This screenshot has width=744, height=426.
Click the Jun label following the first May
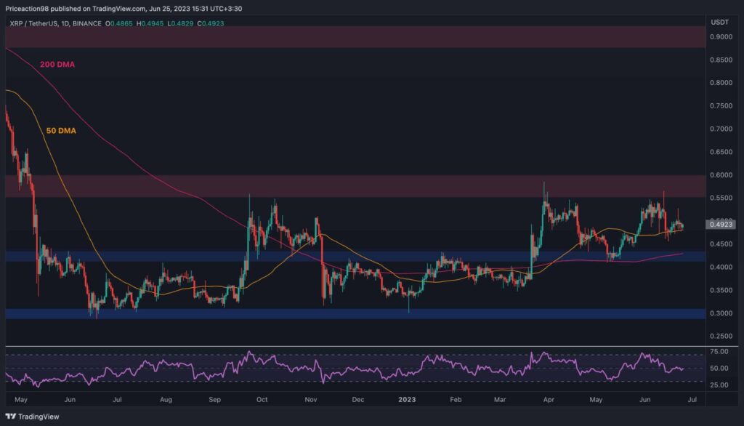coord(70,399)
